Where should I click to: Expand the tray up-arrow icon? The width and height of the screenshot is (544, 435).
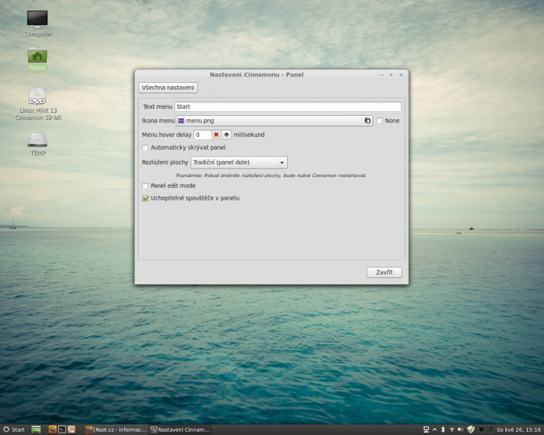434,429
